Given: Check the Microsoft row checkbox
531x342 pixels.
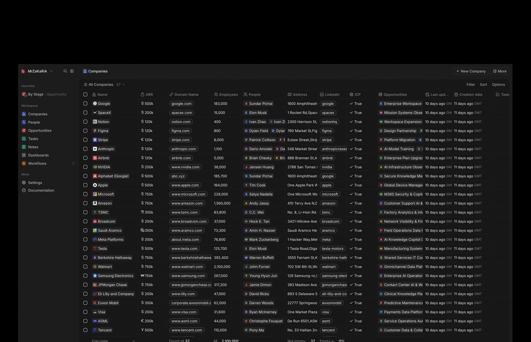Looking at the screenshot, I should [85, 194].
